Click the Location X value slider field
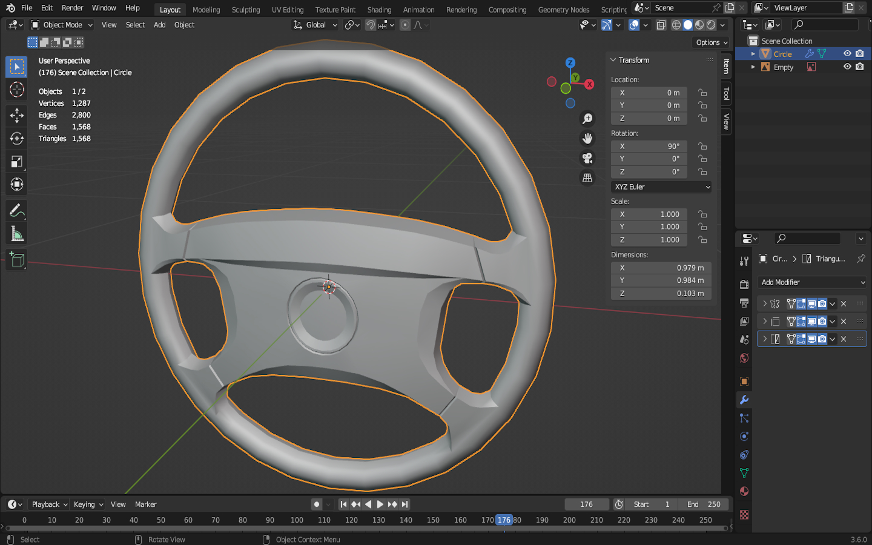The image size is (872, 545). pyautogui.click(x=649, y=93)
